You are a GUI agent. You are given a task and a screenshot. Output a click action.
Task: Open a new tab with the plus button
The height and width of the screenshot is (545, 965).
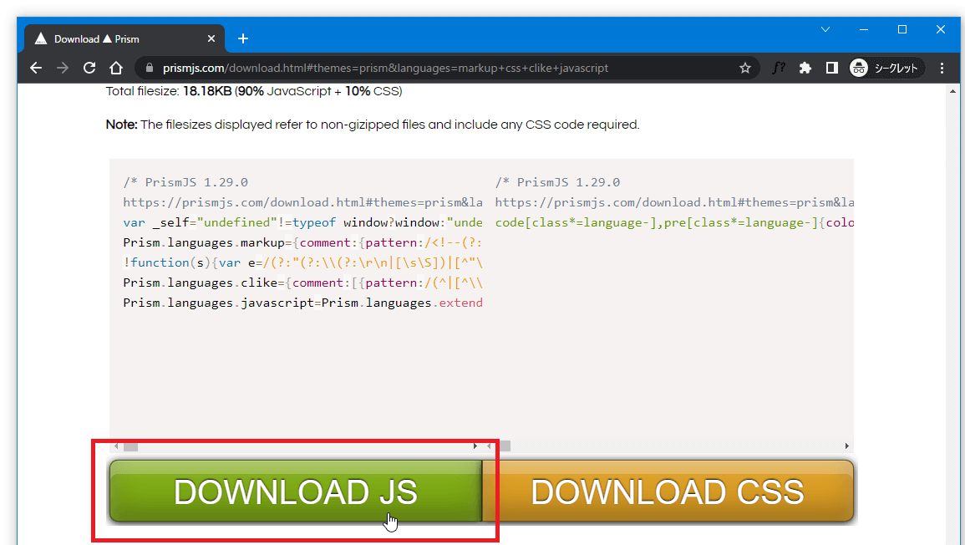243,38
